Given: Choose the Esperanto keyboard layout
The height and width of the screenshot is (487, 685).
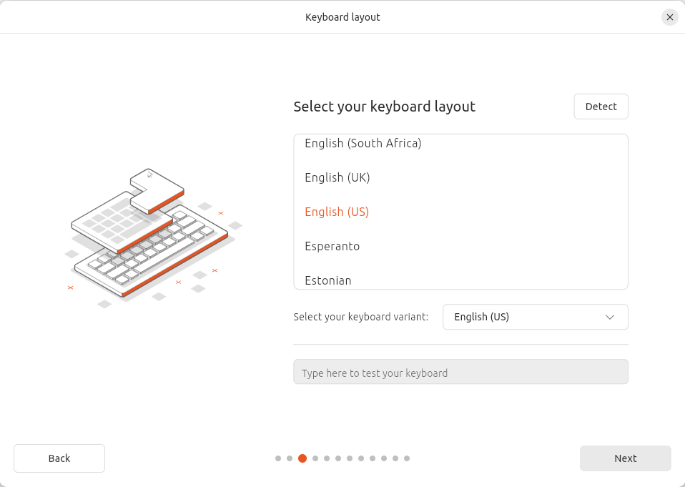Looking at the screenshot, I should click(x=332, y=246).
